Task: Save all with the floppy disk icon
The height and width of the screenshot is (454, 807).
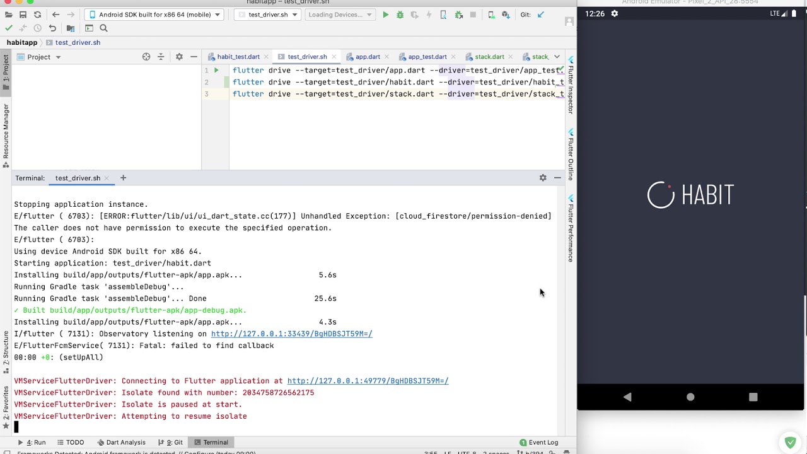Action: click(x=23, y=15)
